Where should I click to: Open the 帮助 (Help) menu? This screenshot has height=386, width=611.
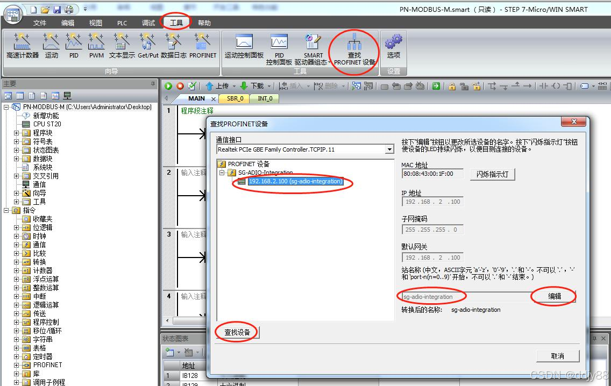(x=204, y=23)
